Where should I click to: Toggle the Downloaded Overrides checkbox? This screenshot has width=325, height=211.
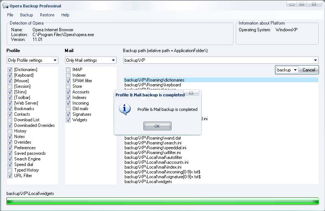click(10, 125)
